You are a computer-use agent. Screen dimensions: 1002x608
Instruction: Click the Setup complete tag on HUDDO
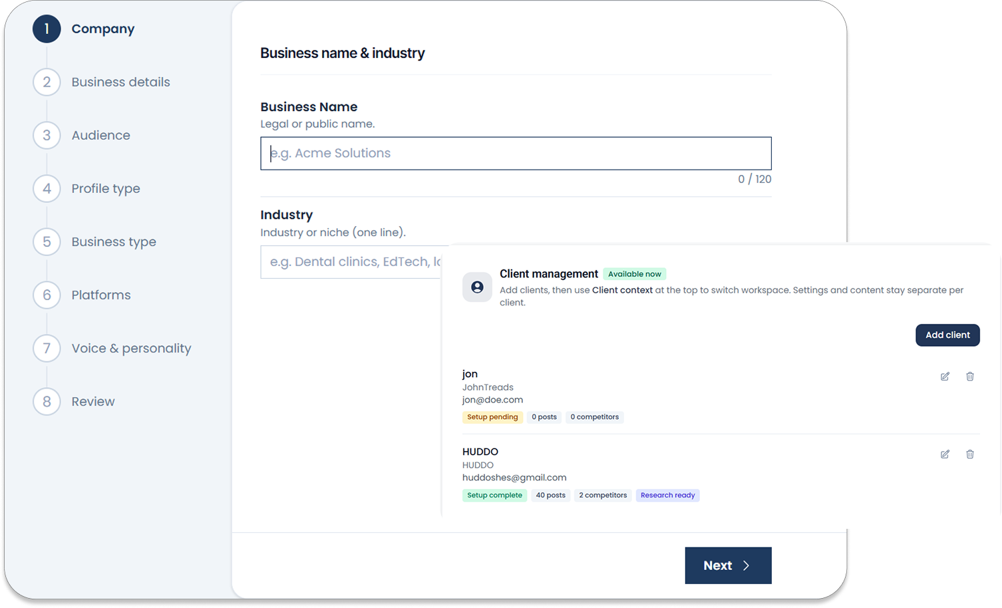coord(494,496)
